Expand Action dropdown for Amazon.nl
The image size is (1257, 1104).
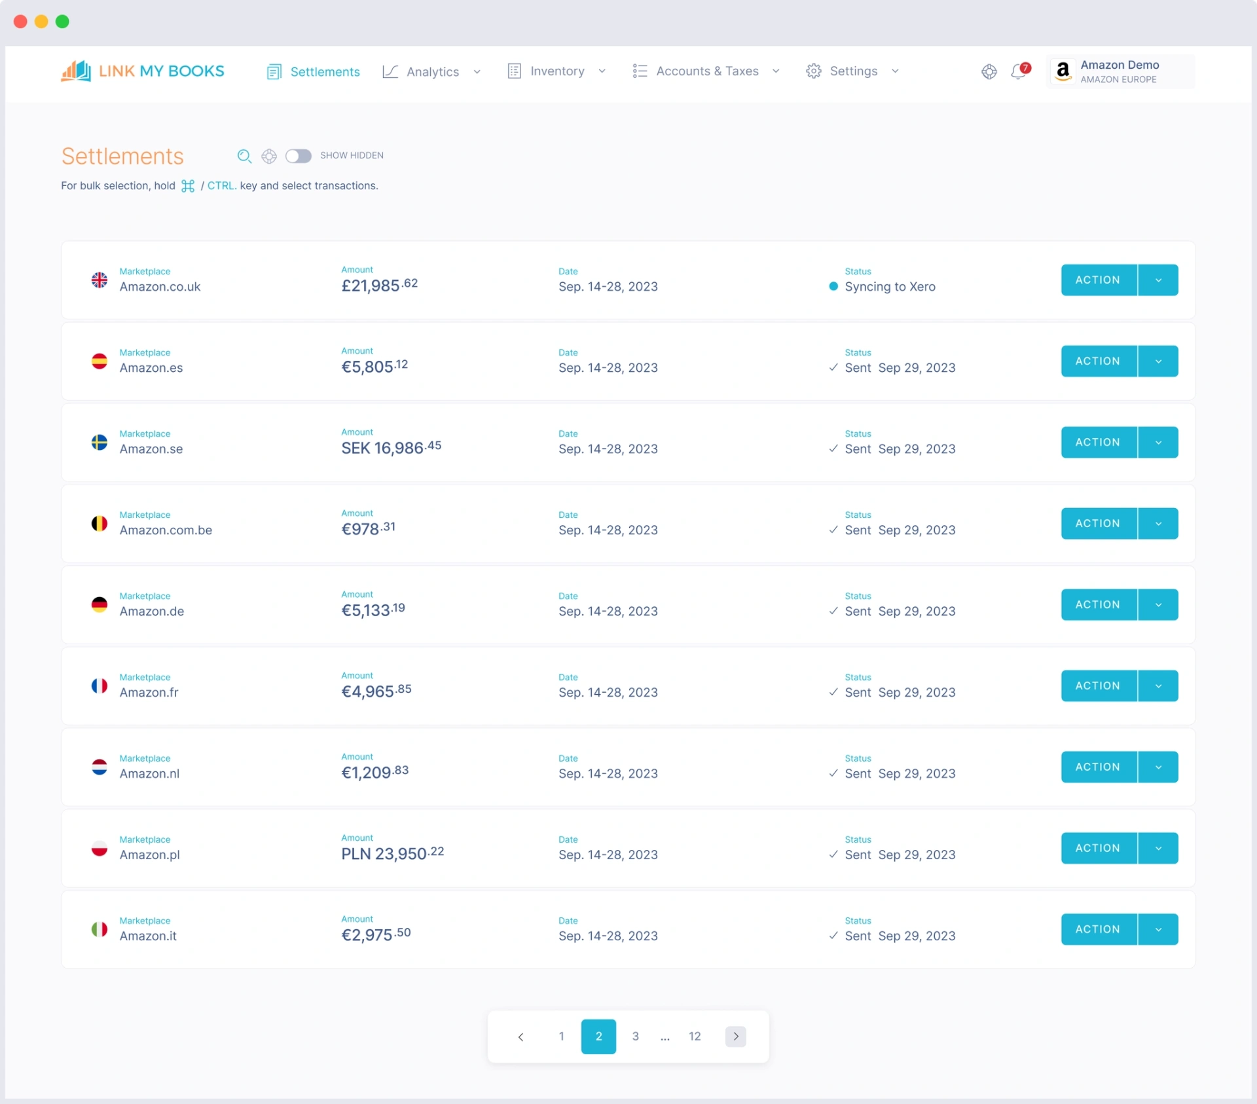pyautogui.click(x=1158, y=767)
